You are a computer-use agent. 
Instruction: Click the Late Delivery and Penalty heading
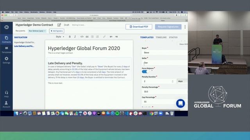tap(65, 63)
